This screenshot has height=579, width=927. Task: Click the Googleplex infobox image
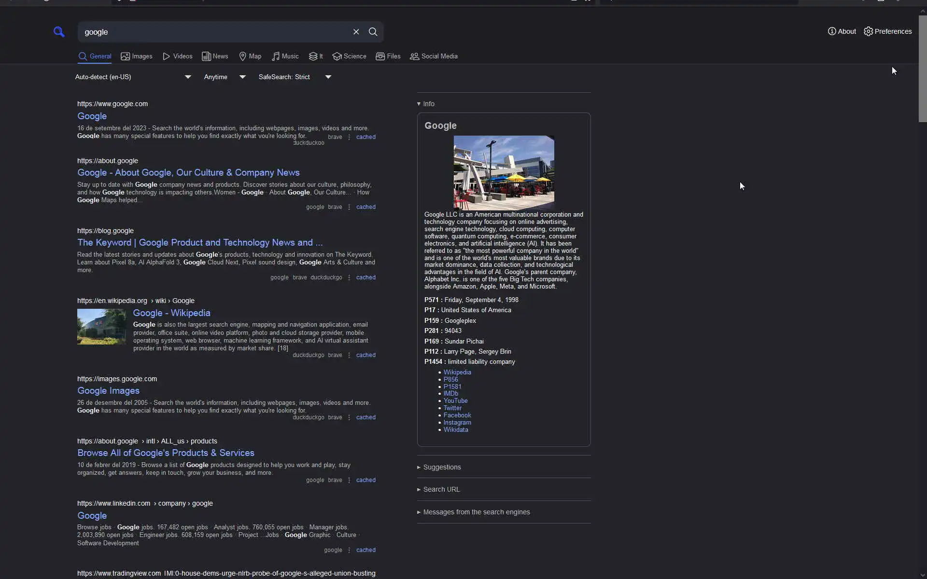coord(504,172)
